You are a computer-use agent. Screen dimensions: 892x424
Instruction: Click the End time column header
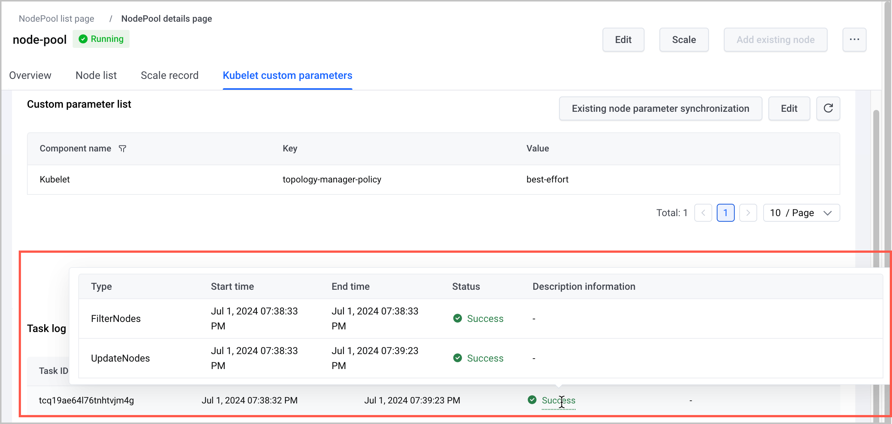[351, 286]
